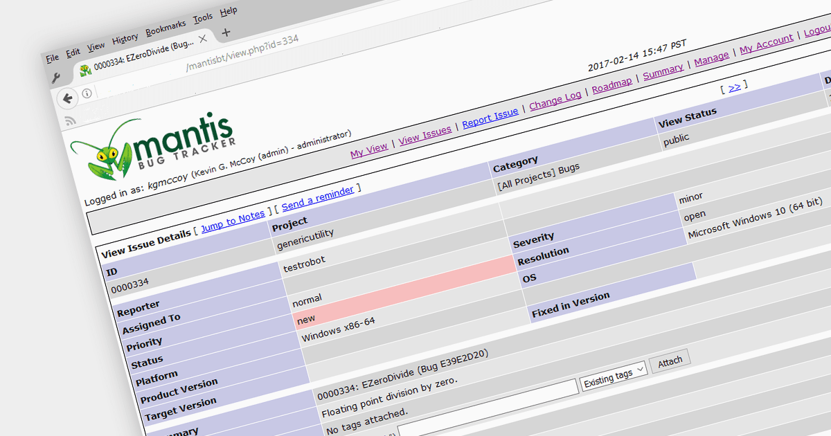Click the Fixed in Version label

(571, 305)
